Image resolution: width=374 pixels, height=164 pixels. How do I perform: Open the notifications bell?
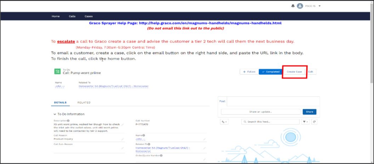coord(293,6)
